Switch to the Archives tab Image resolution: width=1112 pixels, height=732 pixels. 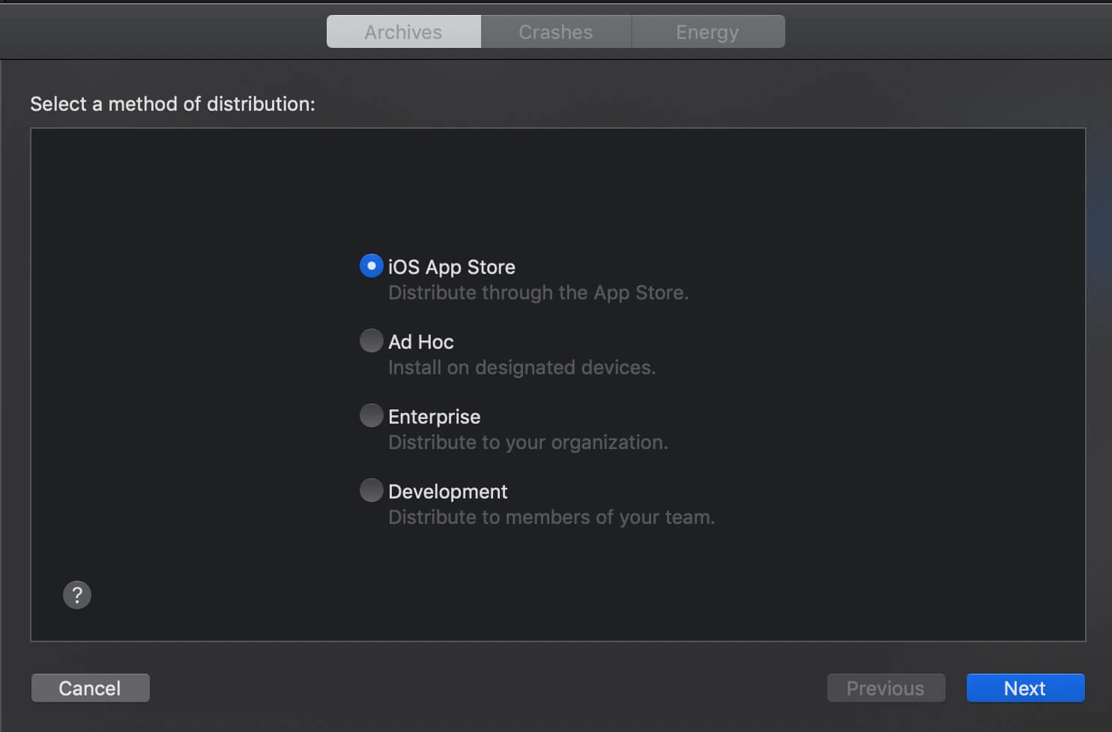[404, 32]
